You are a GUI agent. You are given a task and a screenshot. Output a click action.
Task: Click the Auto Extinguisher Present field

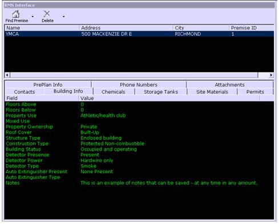[x=37, y=172]
